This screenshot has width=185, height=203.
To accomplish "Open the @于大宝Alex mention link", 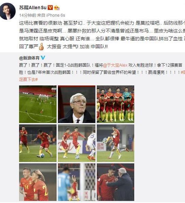I will (115, 65).
